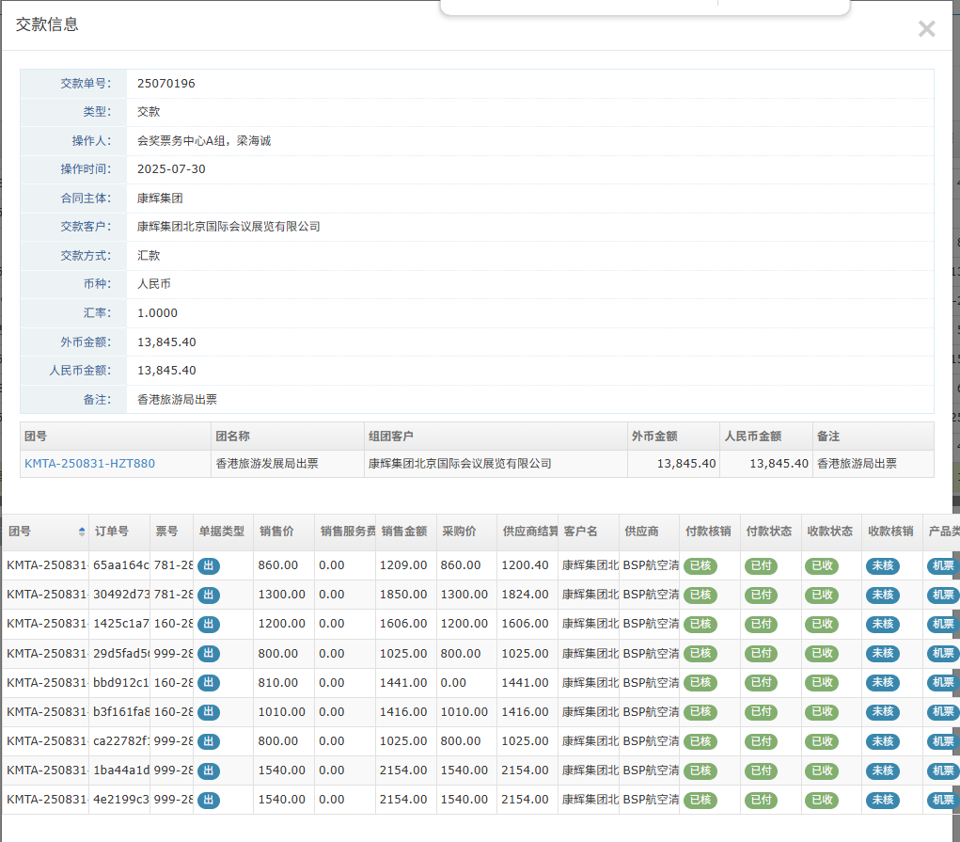This screenshot has height=842, width=960.
Task: Click the 采购价 column header
Action: click(459, 532)
